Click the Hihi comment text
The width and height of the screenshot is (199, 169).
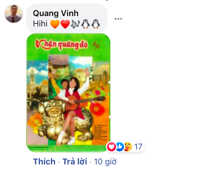40,24
